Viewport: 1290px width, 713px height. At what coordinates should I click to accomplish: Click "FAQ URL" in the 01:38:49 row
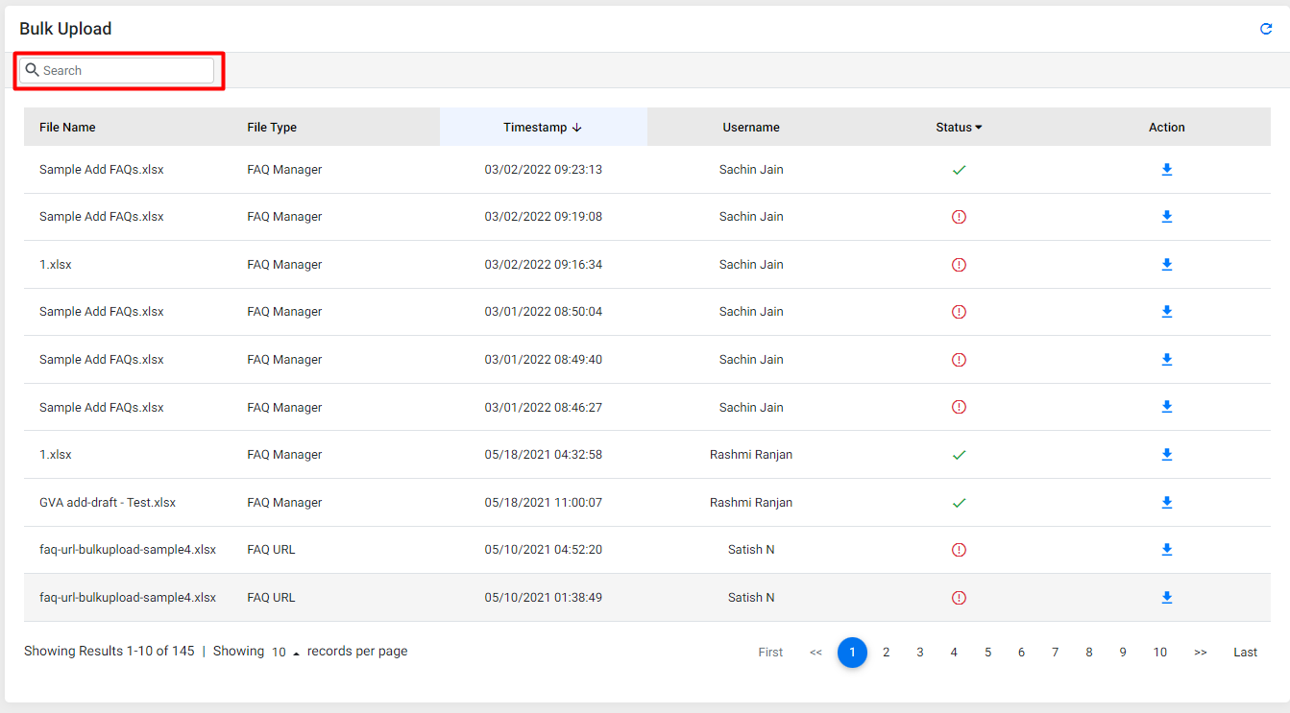click(271, 598)
